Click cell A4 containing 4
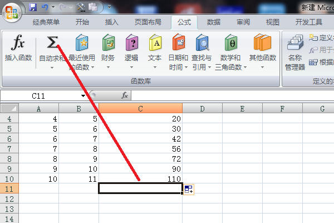 point(38,118)
